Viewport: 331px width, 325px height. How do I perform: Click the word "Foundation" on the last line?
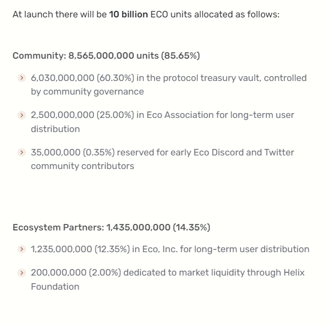click(55, 286)
